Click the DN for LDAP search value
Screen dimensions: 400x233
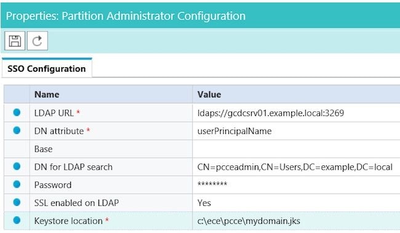click(x=296, y=167)
